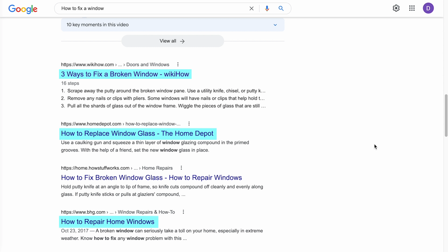Screen dimensions: 448x252
Task: Open 3 Ways to Fix a Broken Window link
Action: 125,74
